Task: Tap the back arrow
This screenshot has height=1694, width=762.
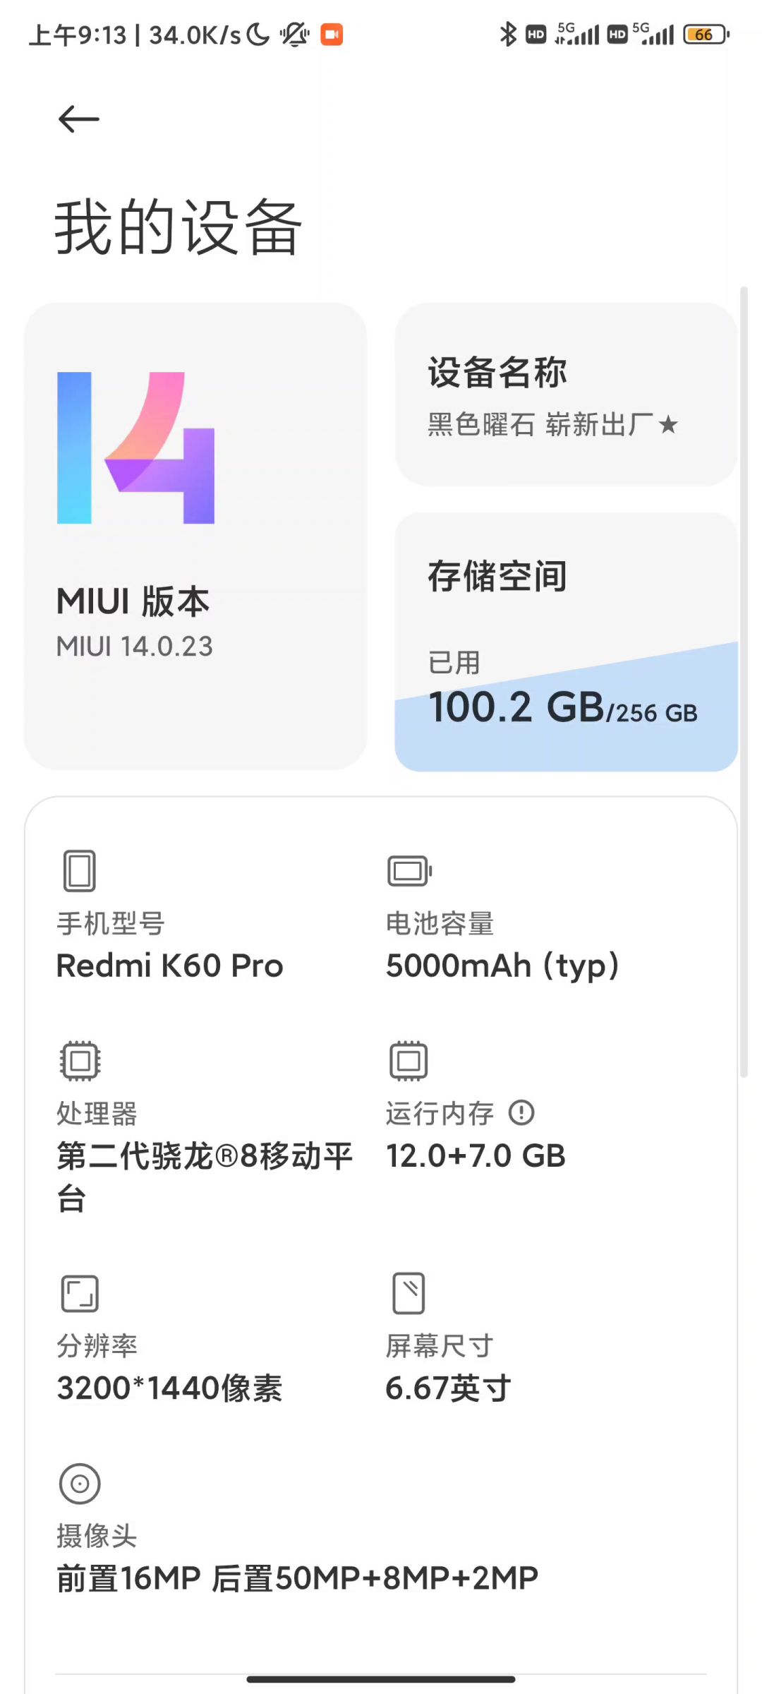Action: [x=78, y=119]
